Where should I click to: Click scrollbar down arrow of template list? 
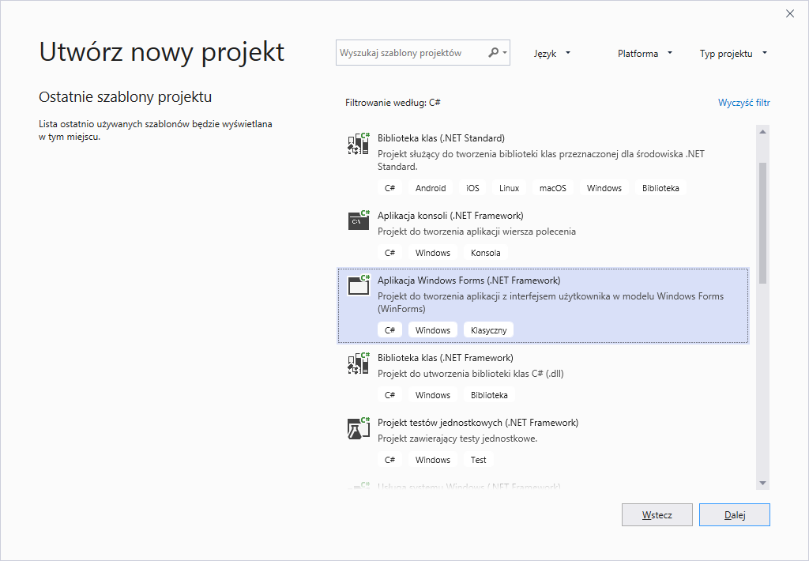pos(762,483)
